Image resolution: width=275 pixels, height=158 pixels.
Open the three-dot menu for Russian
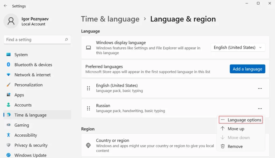point(260,108)
